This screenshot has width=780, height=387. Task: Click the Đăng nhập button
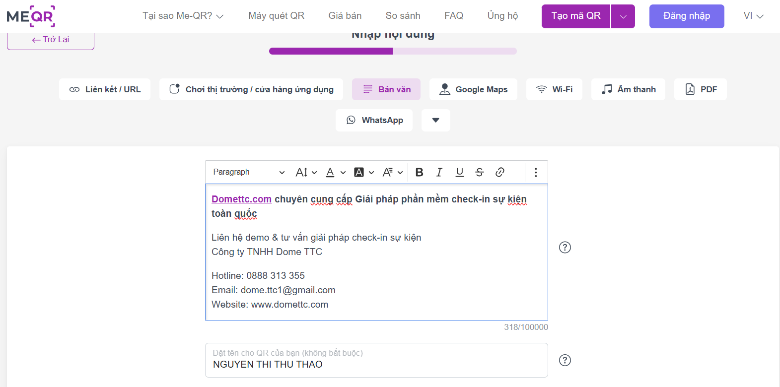tap(687, 16)
